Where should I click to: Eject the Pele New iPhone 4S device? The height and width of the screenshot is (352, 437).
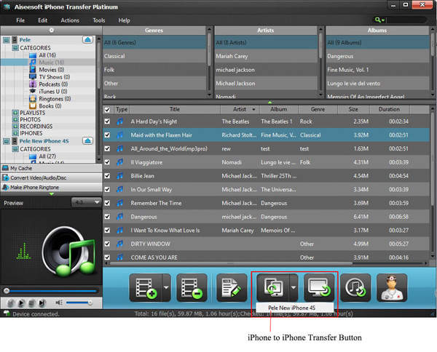(87, 141)
